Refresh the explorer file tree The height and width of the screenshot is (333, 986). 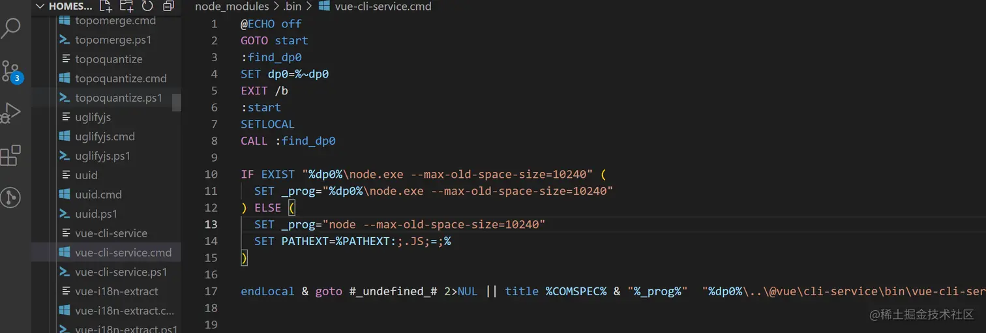(147, 7)
